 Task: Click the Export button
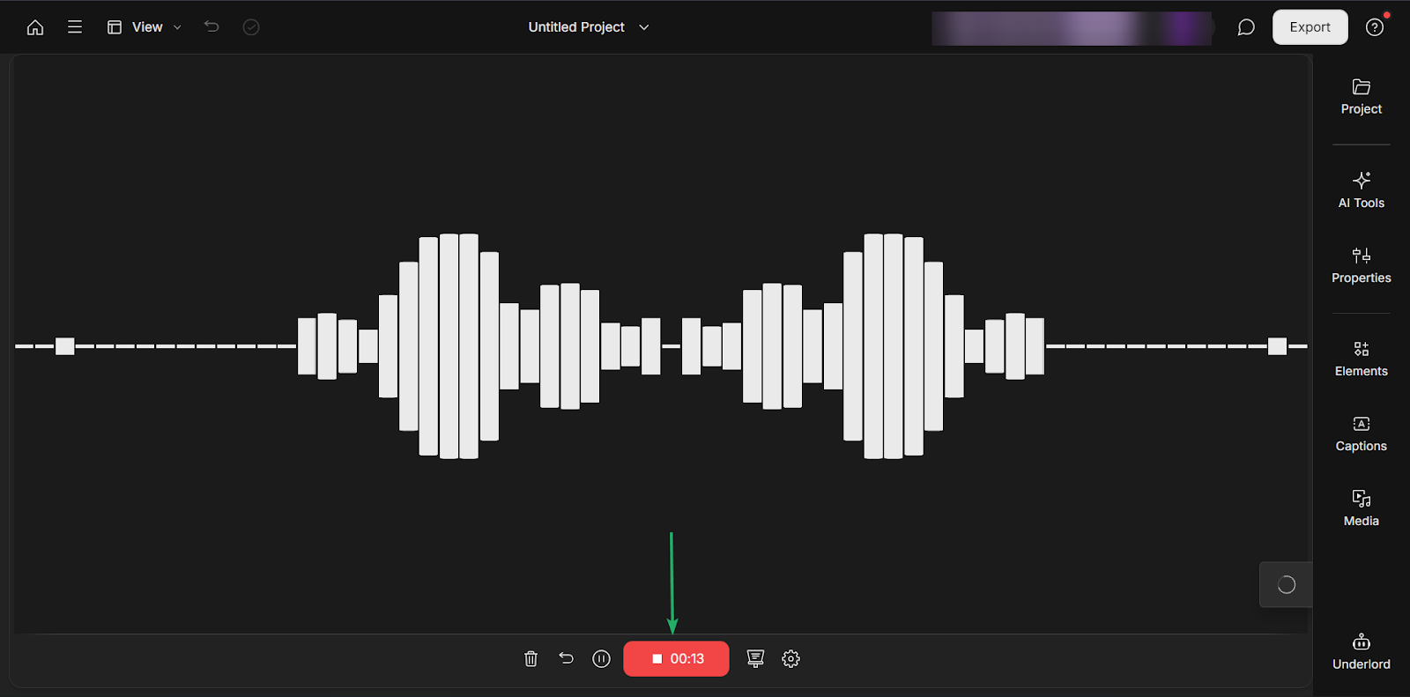pyautogui.click(x=1310, y=27)
